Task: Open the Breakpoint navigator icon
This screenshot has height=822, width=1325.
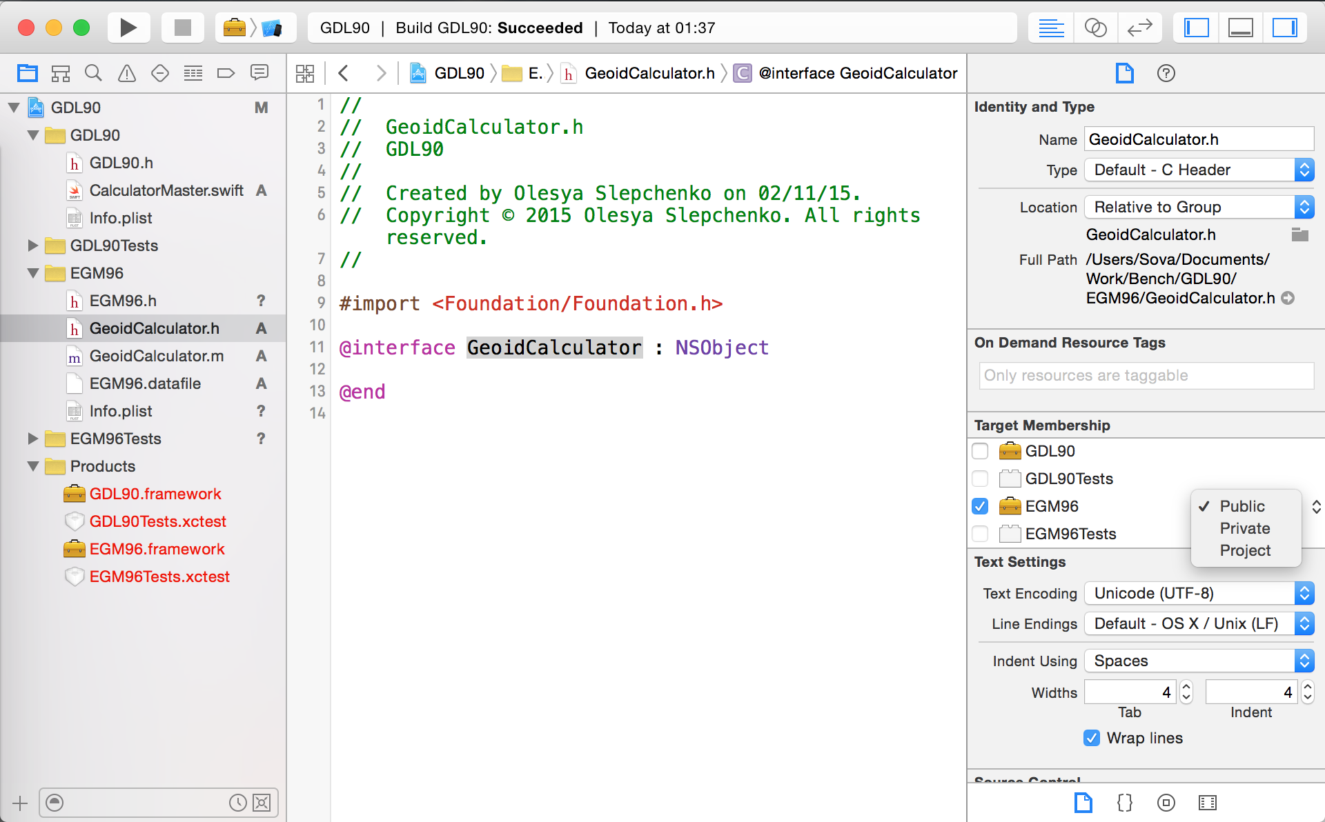Action: click(226, 73)
